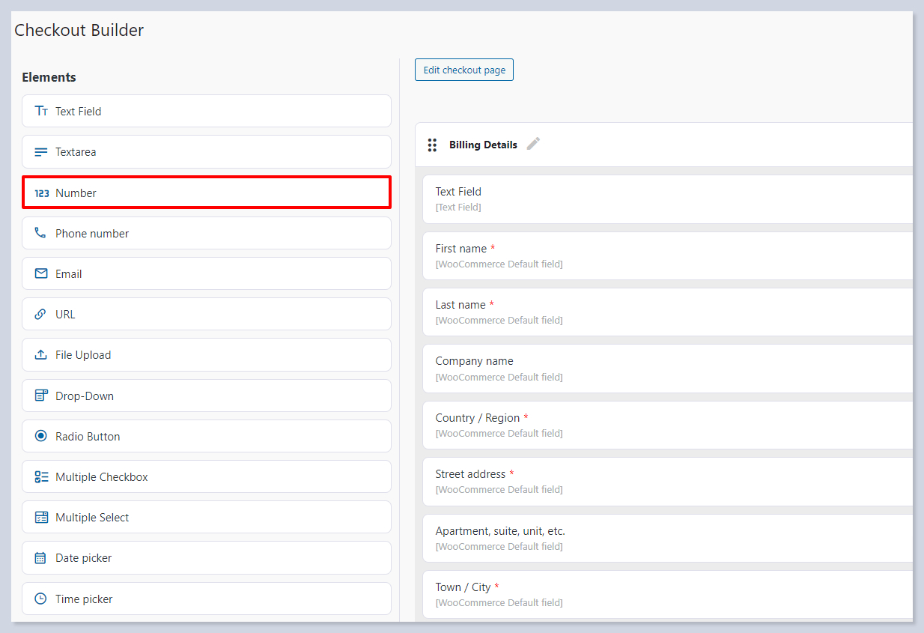The height and width of the screenshot is (633, 924).
Task: Edit Billing Details title with pencil icon
Action: (533, 144)
